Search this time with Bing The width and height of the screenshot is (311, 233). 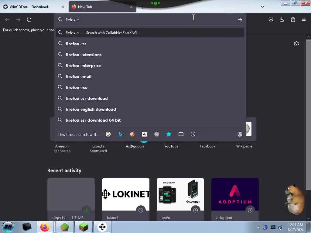[120, 134]
